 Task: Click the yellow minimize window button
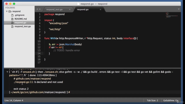pos(10,4)
